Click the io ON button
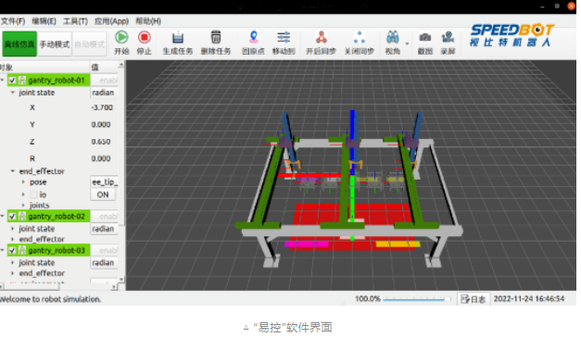The height and width of the screenshot is (338, 581). [103, 194]
